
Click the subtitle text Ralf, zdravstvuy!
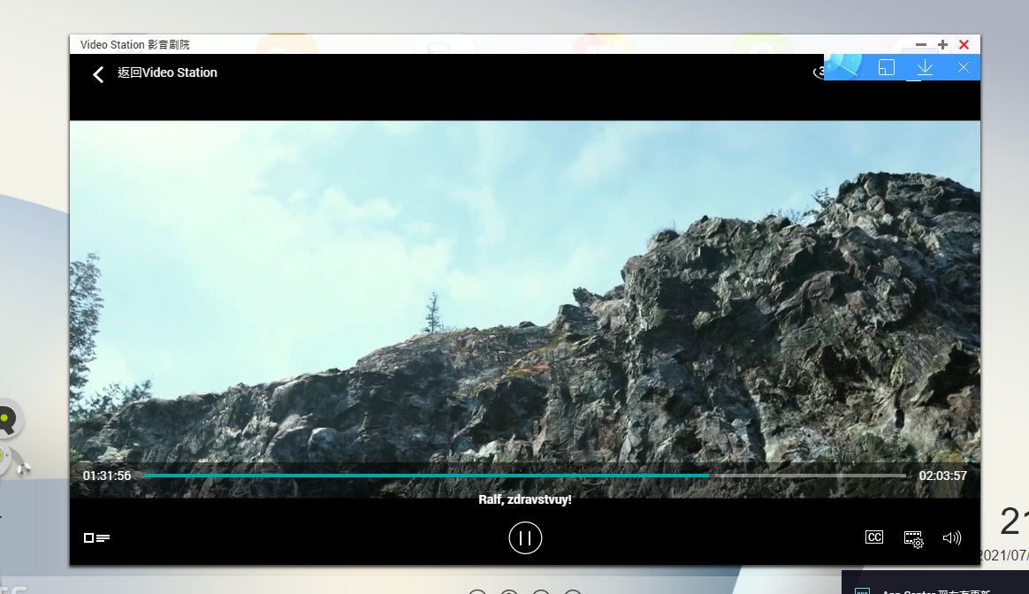tap(525, 499)
